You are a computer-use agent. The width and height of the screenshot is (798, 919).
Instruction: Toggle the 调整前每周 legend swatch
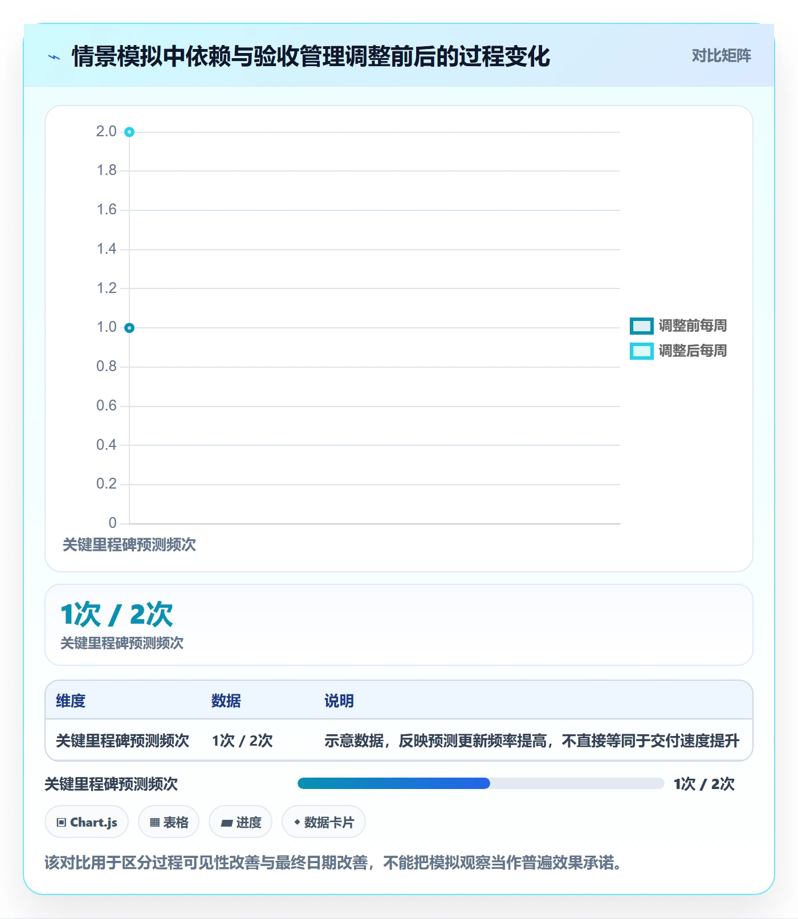(x=641, y=326)
